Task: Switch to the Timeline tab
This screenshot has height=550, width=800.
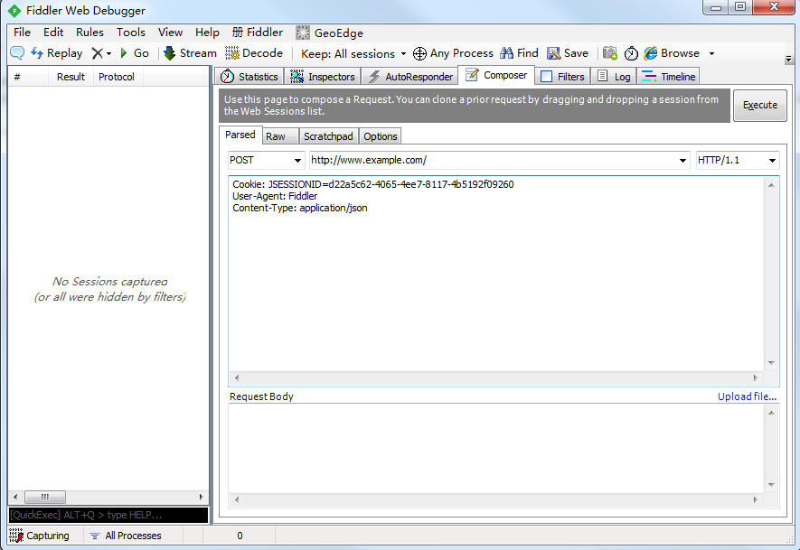Action: coord(668,77)
